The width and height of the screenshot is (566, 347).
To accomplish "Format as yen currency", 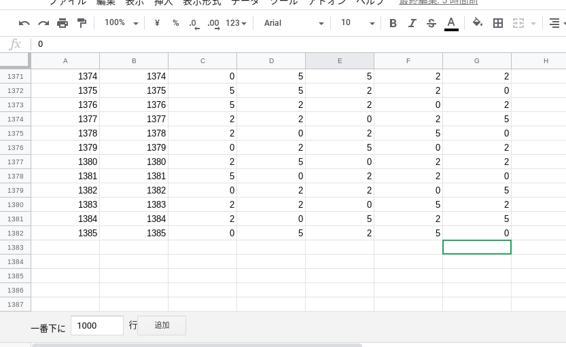I will coord(157,23).
